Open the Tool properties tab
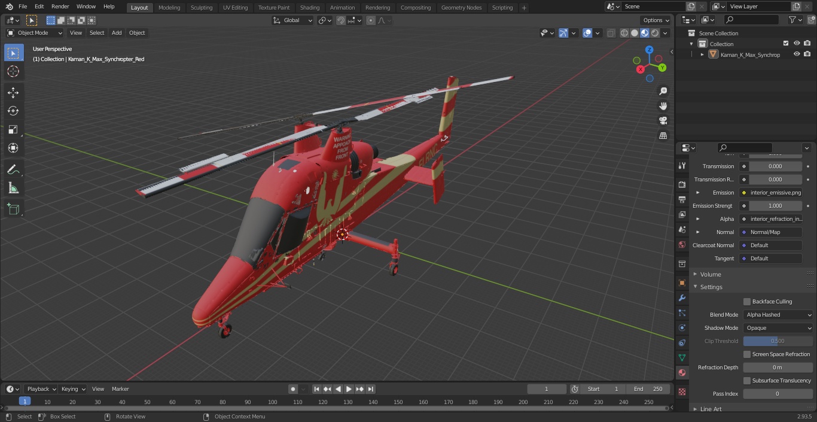This screenshot has height=422, width=817. tap(682, 166)
